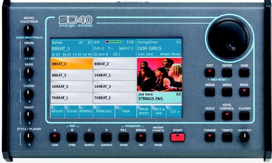
Task: Click the SAVE button
Action: (244, 73)
